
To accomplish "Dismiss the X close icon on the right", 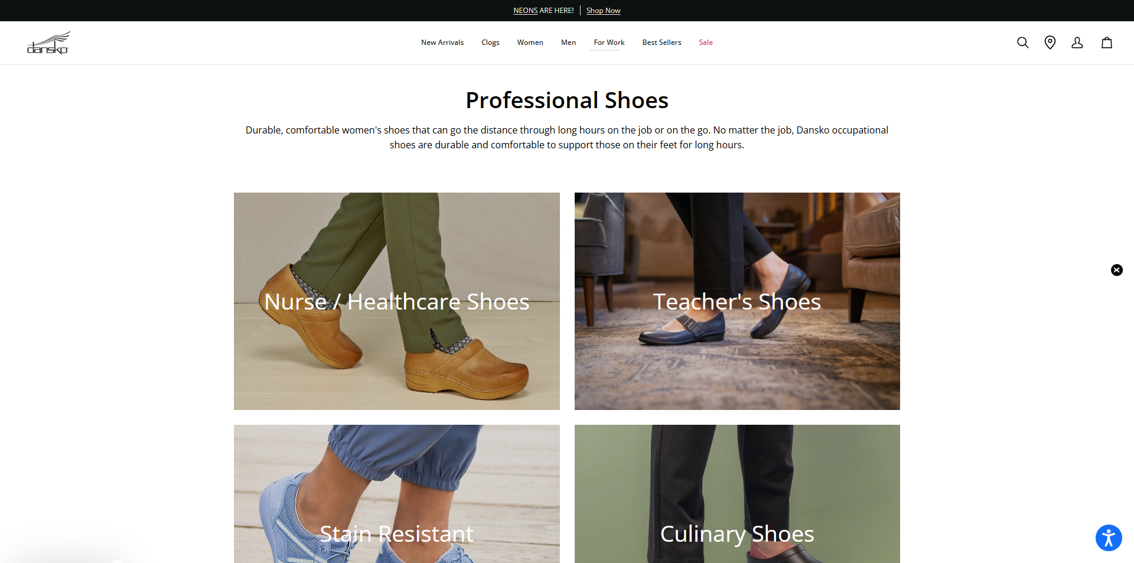I will tap(1116, 270).
